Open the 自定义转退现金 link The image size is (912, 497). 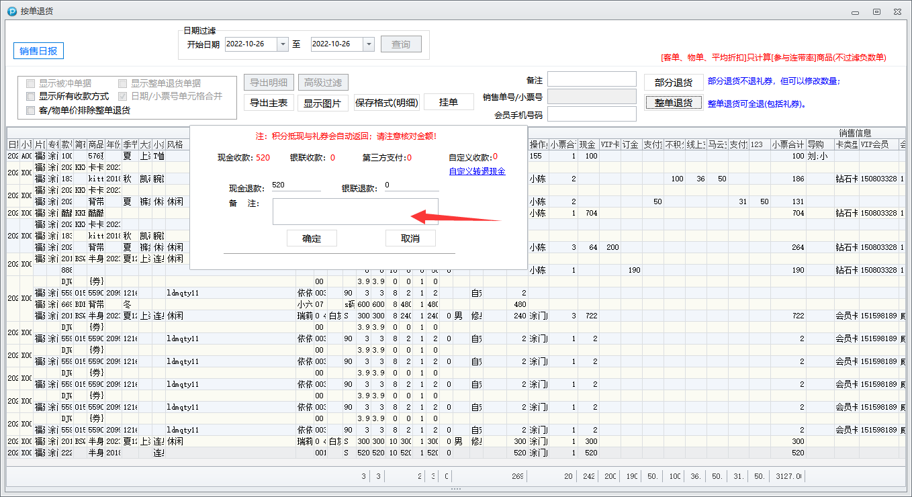coord(477,171)
